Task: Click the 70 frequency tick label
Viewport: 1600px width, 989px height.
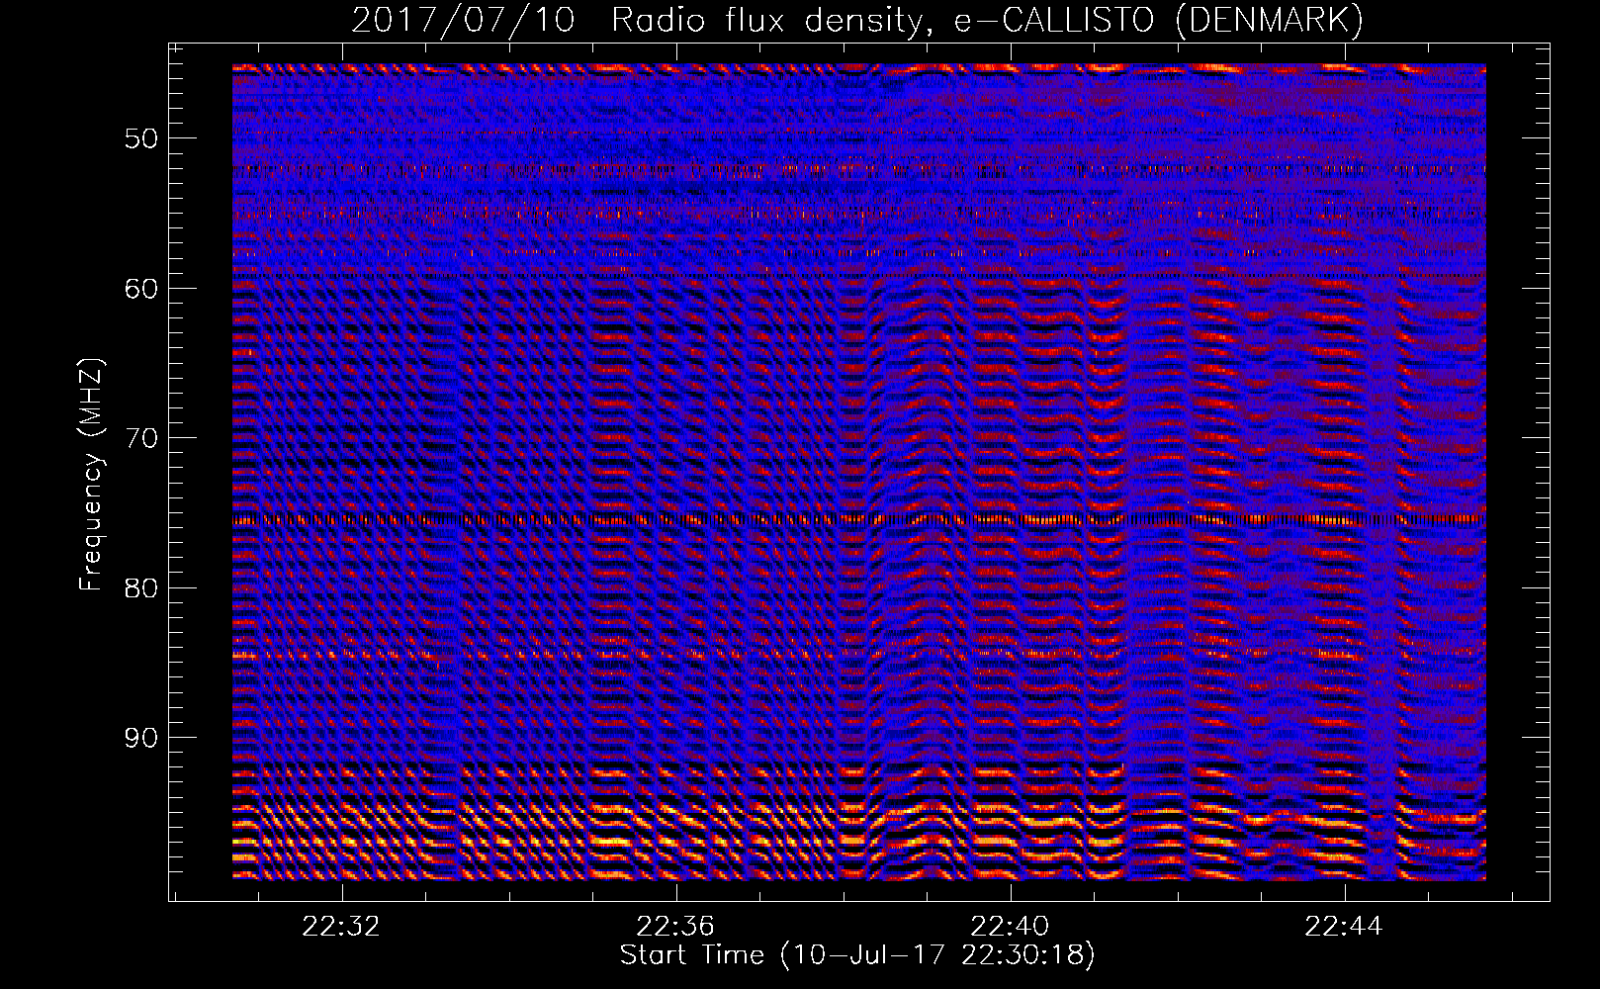Action: click(141, 438)
